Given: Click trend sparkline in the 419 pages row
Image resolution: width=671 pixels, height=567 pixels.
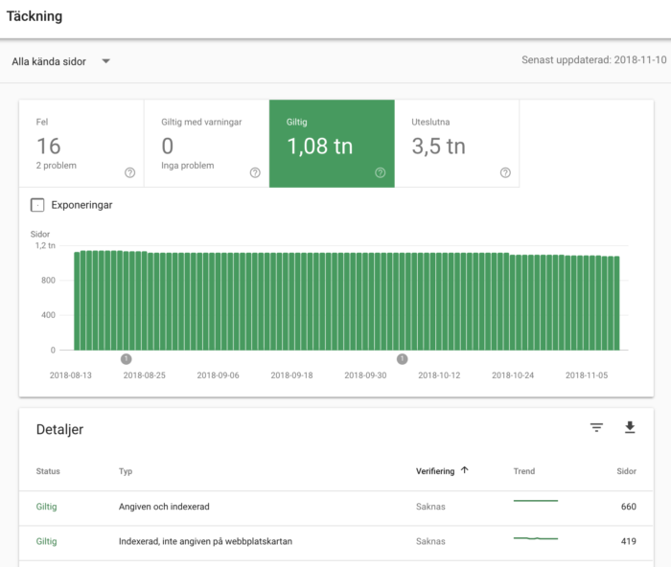Looking at the screenshot, I should coord(536,538).
